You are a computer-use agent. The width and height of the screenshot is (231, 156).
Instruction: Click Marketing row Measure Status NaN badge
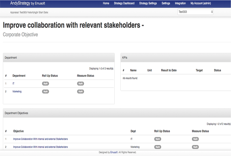coord(80,91)
